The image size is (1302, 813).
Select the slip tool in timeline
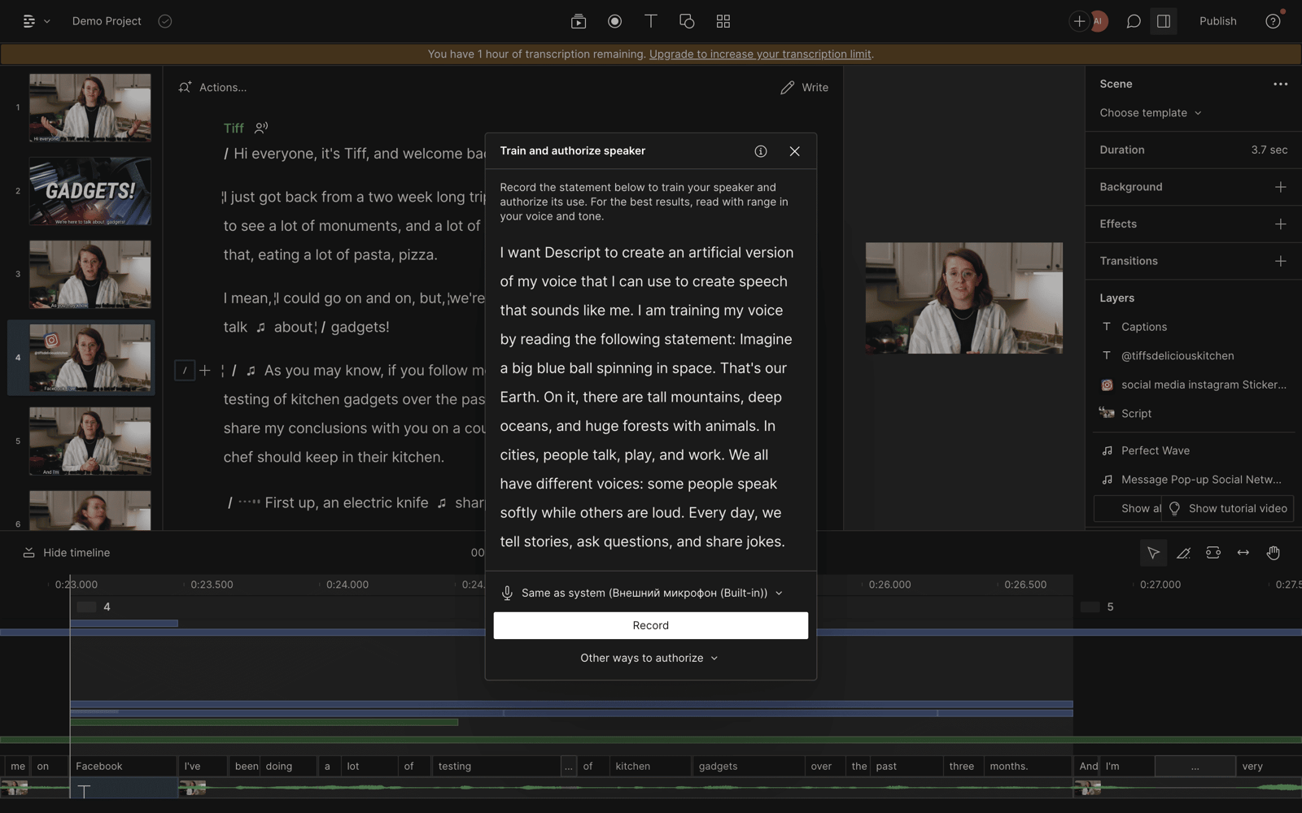click(x=1243, y=553)
